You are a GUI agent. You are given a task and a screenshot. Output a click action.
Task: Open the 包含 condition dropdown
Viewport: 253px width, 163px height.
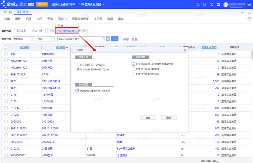point(52,39)
